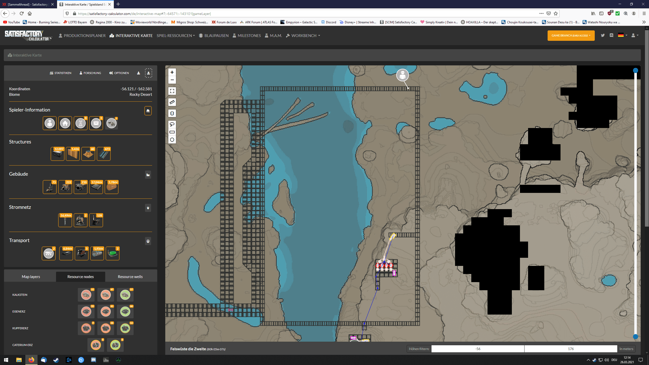This screenshot has width=649, height=365.
Task: Open the Milestones page
Action: coord(247,35)
